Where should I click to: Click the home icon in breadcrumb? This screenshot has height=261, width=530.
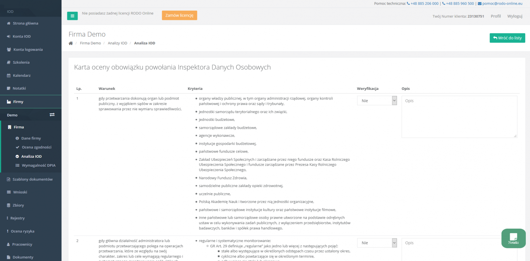click(x=71, y=43)
